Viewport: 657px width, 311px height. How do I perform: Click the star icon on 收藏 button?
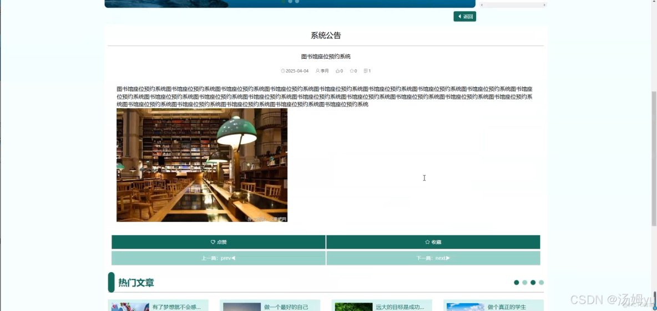point(427,242)
